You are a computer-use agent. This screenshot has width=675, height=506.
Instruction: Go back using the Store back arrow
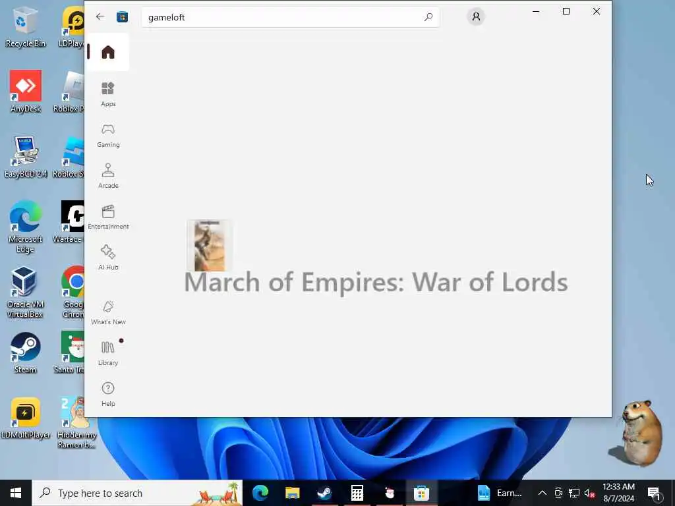(100, 16)
